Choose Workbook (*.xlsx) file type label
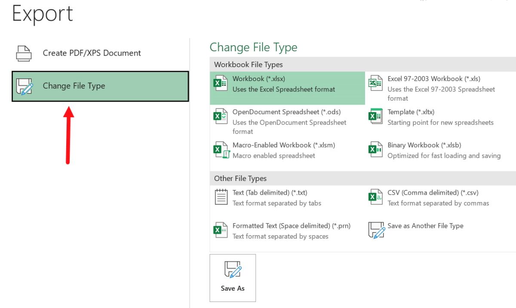 [x=259, y=79]
